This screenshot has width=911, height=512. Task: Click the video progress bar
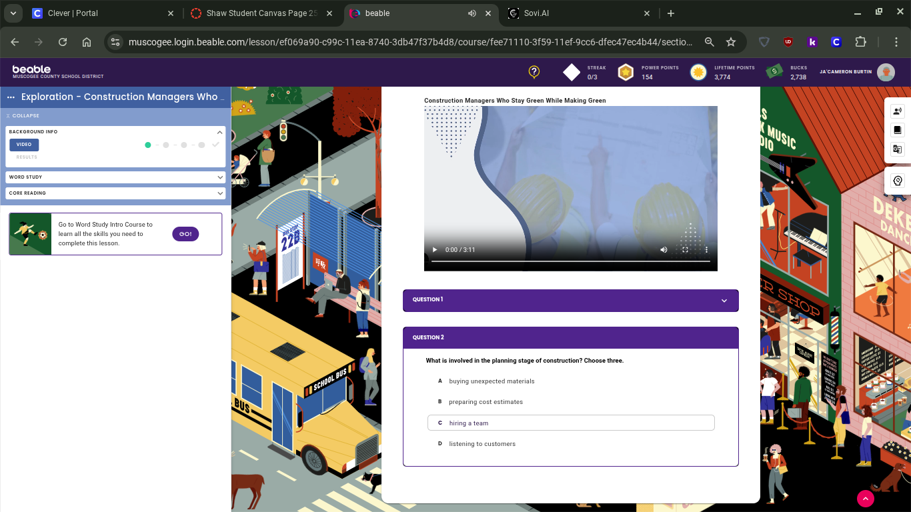[x=570, y=261]
